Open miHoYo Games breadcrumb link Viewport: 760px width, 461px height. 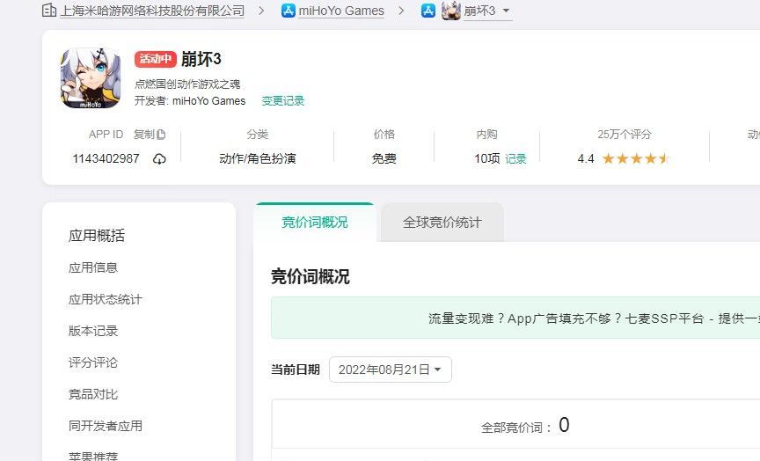pos(341,11)
